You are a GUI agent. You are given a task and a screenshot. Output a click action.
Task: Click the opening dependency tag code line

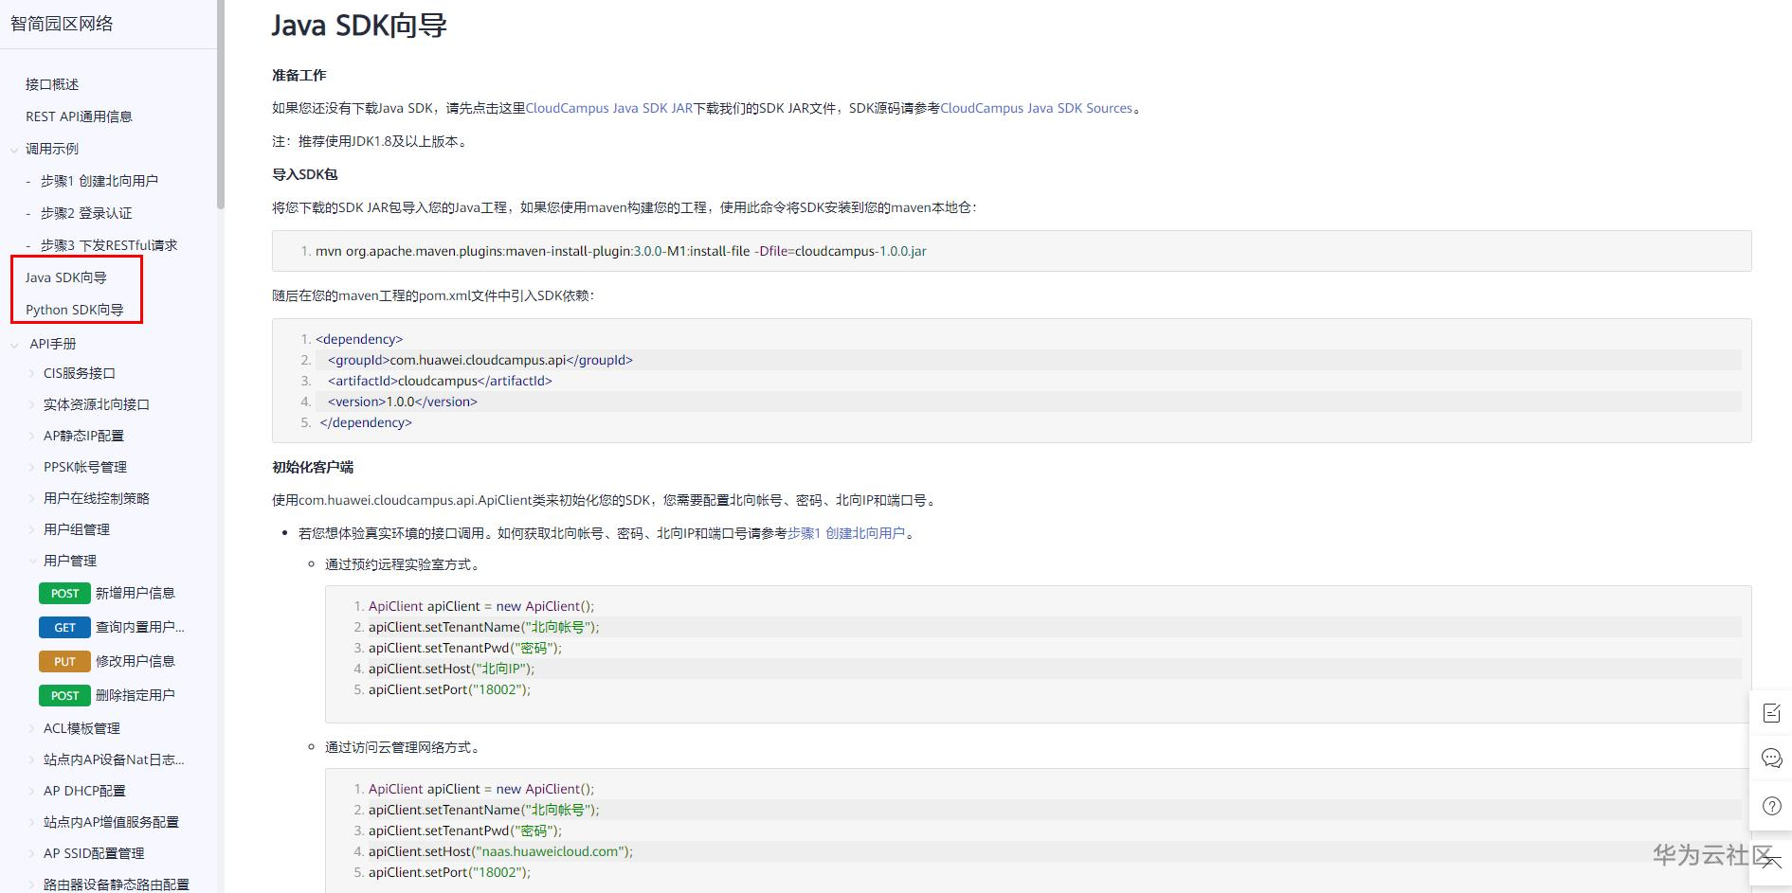[359, 339]
